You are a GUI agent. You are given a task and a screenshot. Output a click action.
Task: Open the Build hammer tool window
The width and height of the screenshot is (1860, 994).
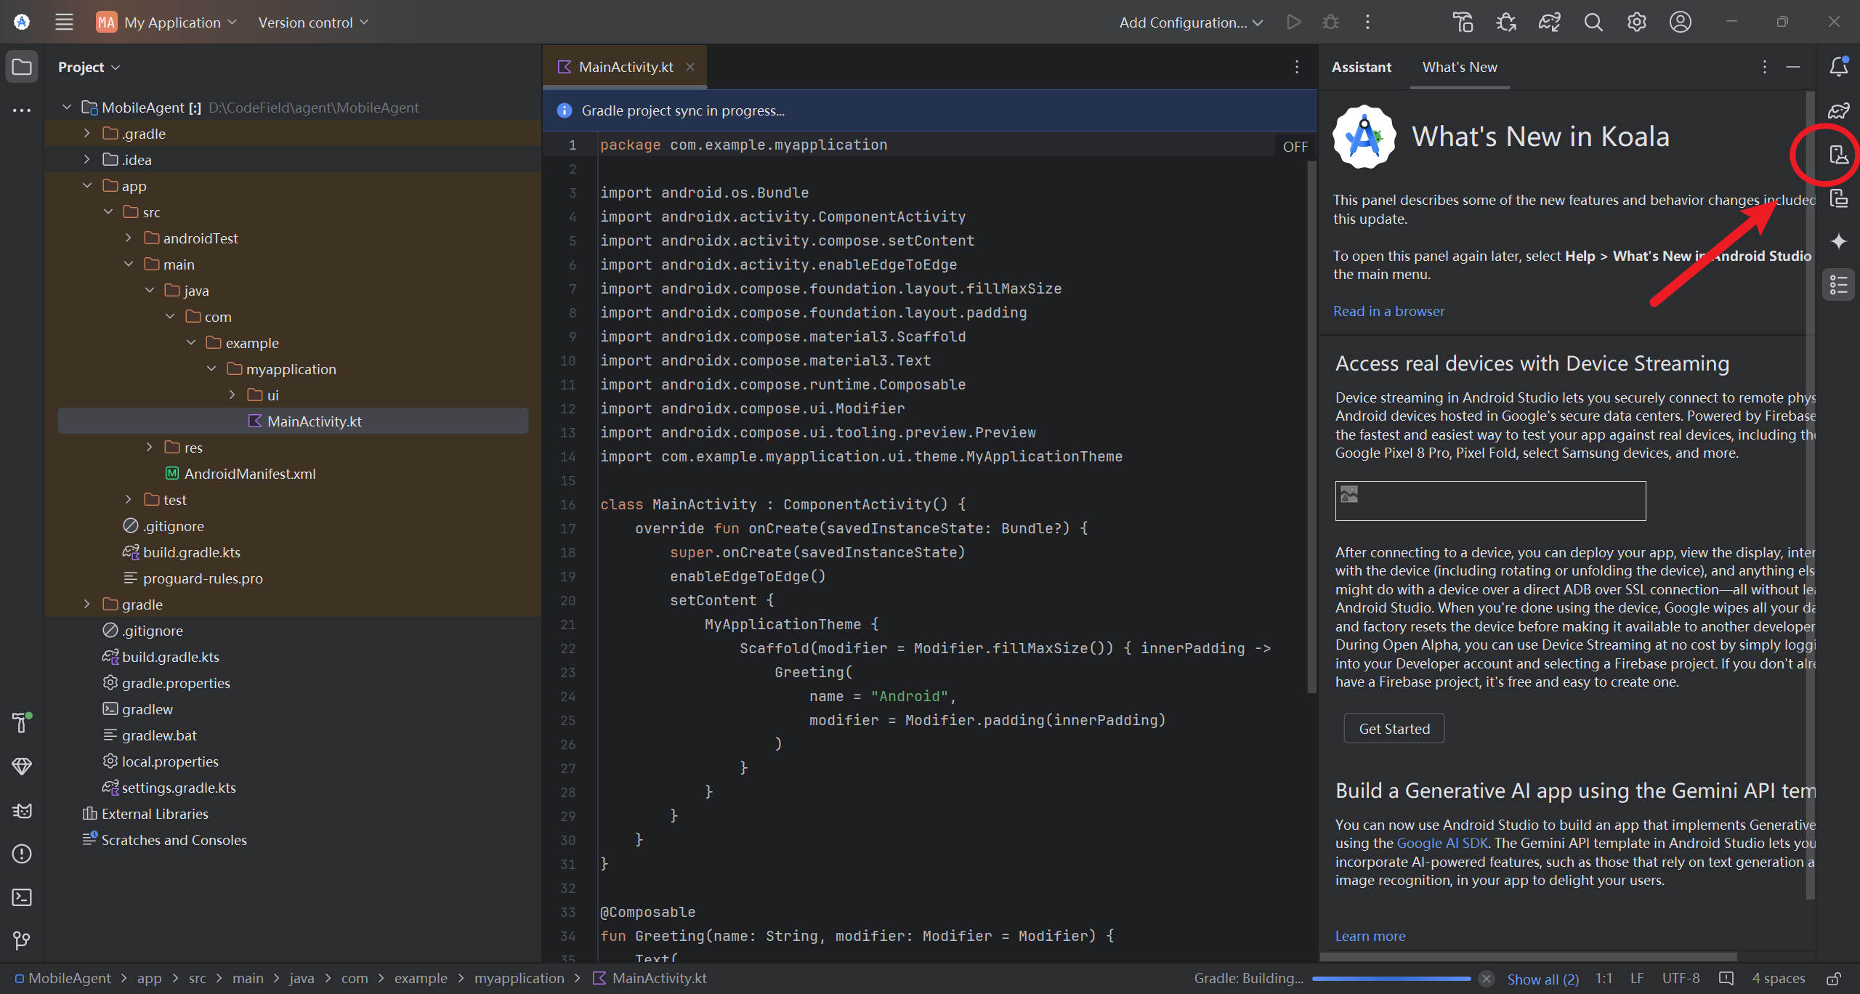(x=22, y=722)
